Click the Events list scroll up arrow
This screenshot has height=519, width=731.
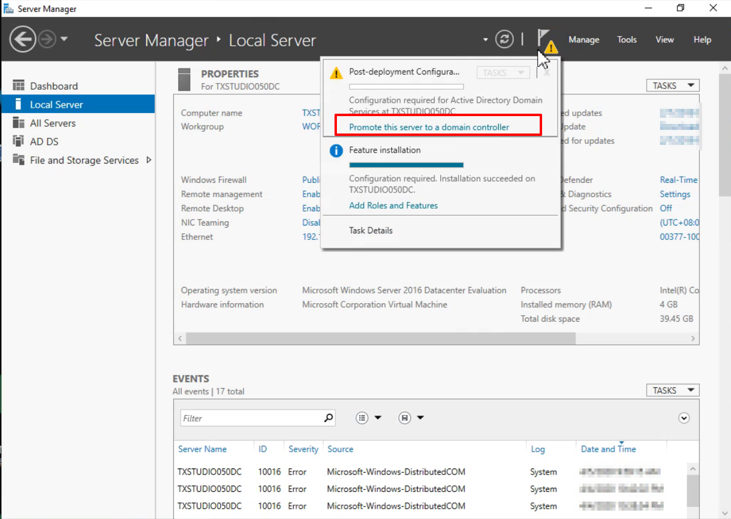coord(692,469)
